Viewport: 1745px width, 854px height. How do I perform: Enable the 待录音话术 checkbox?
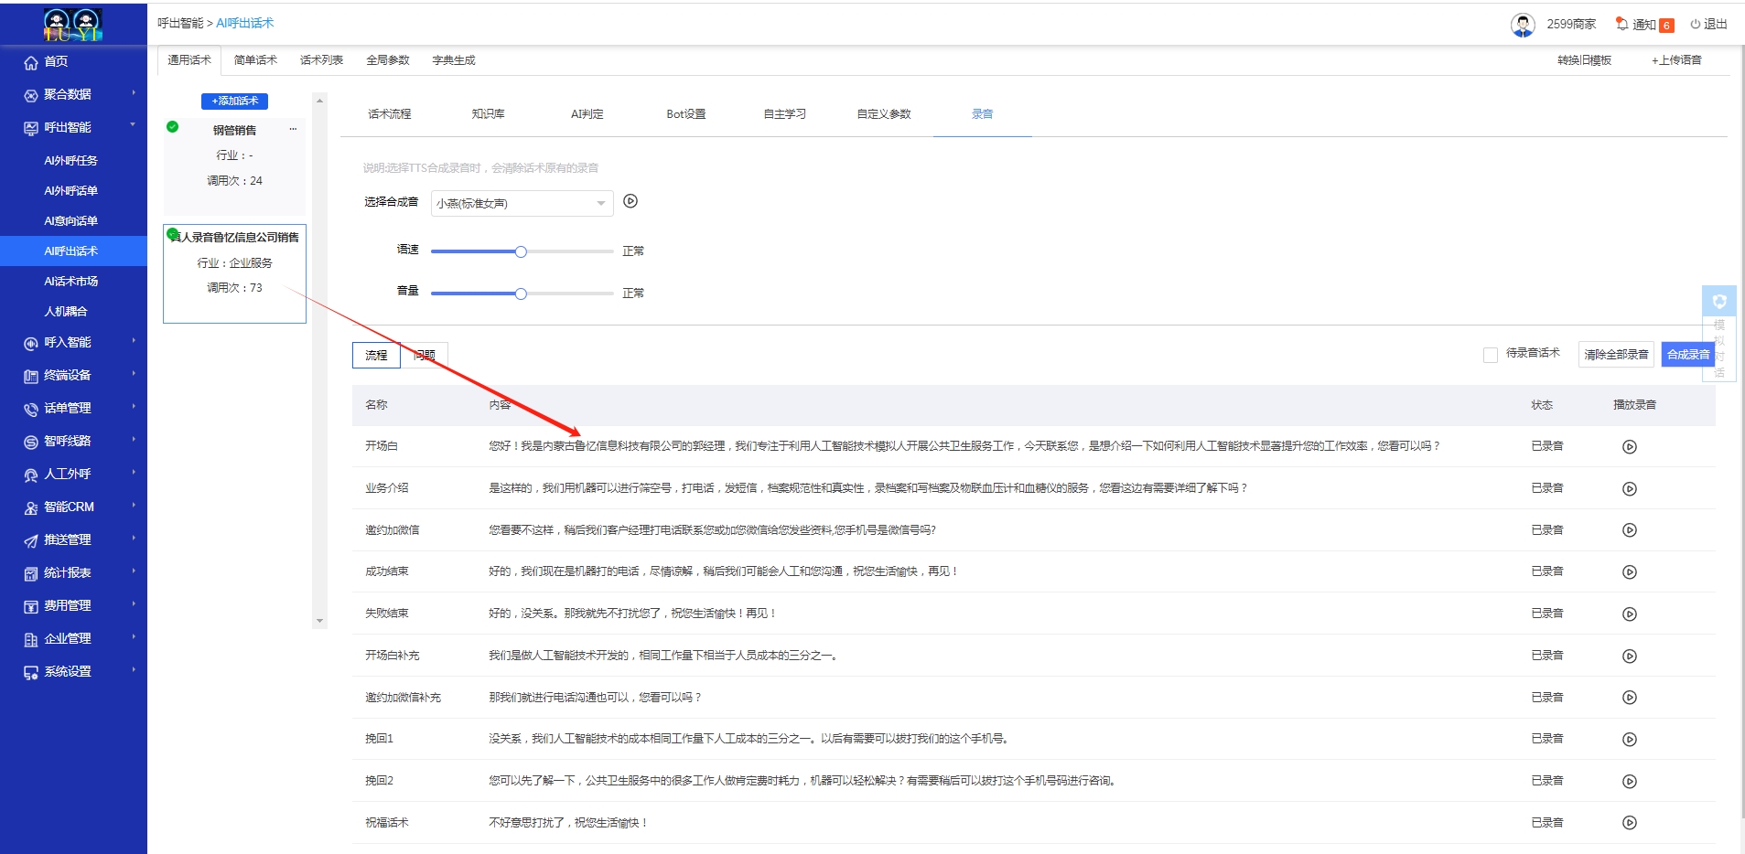1490,355
